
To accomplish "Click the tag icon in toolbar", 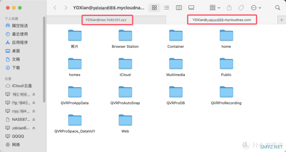I will click(241, 8).
